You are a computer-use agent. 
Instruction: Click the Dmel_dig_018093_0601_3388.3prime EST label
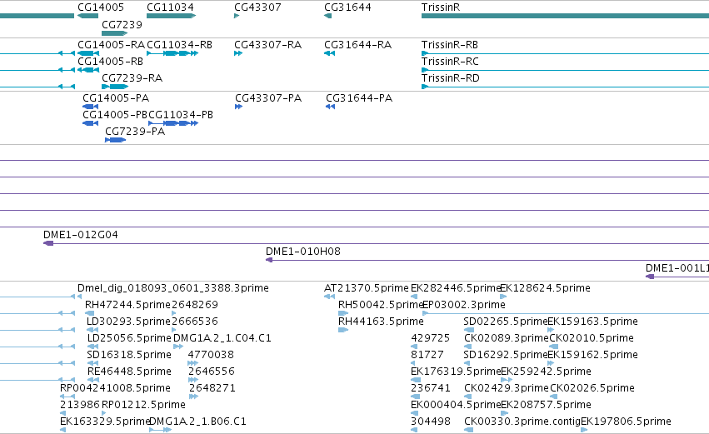[173, 288]
